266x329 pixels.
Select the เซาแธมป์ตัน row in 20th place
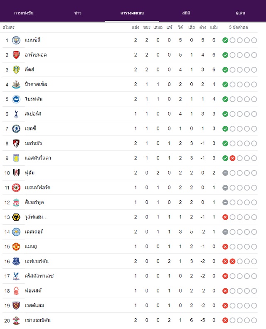(130, 320)
